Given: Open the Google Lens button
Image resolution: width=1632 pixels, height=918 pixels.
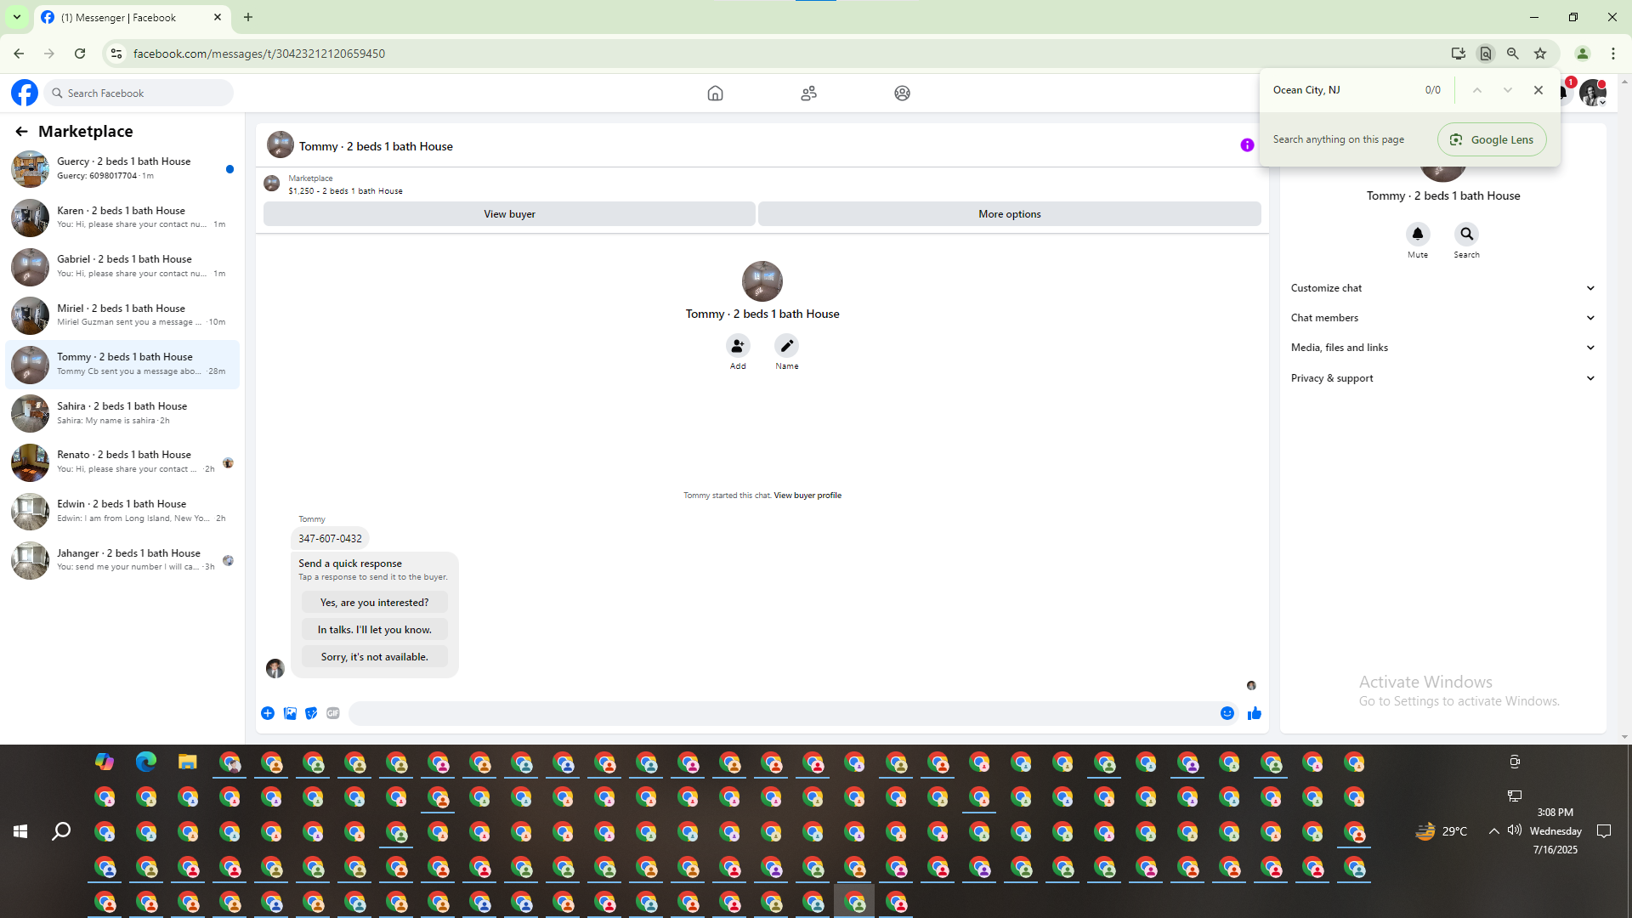Looking at the screenshot, I should [x=1492, y=139].
